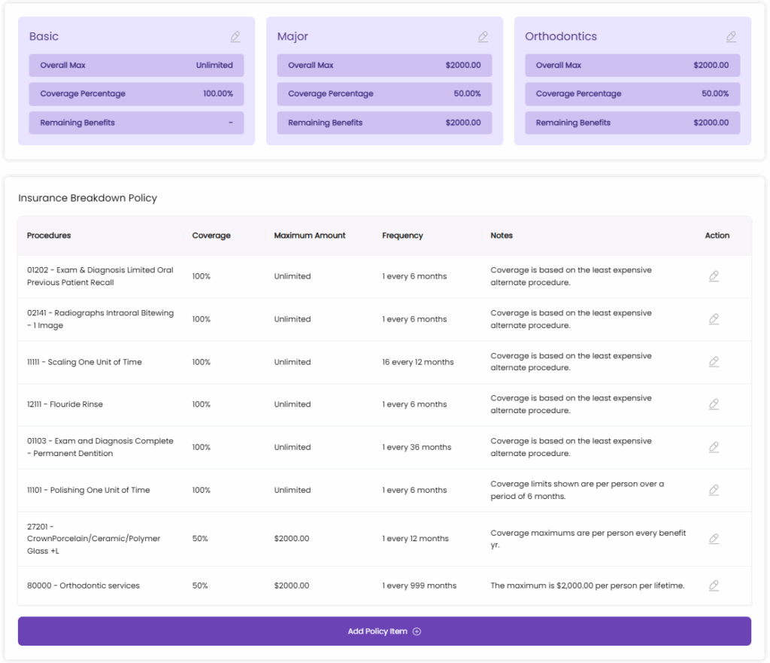This screenshot has width=770, height=663.
Task: Click the Frequency column header
Action: coord(402,236)
